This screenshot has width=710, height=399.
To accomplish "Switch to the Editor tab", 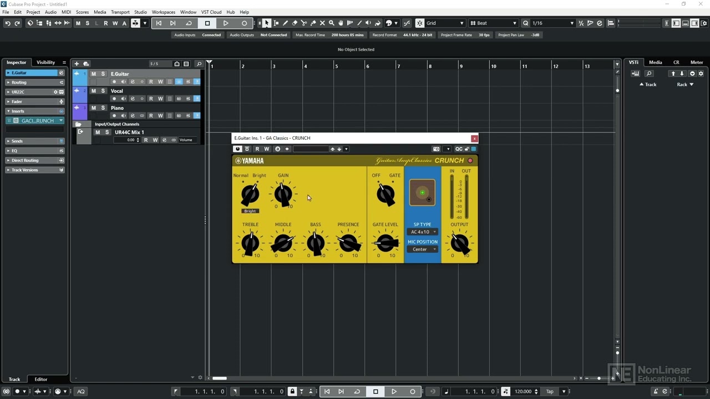I will tap(41, 379).
